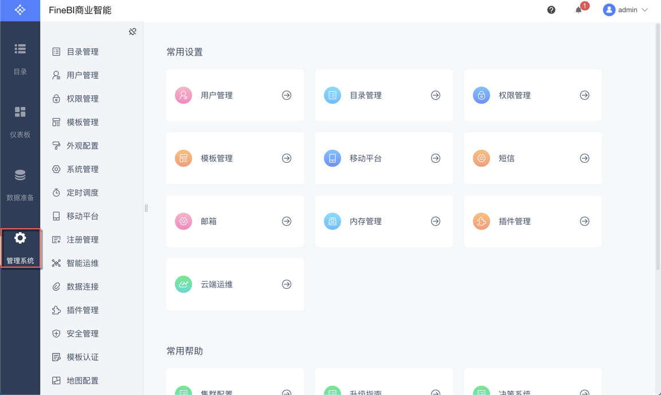Click the tablet icon on 移动平台 card

[x=332, y=158]
